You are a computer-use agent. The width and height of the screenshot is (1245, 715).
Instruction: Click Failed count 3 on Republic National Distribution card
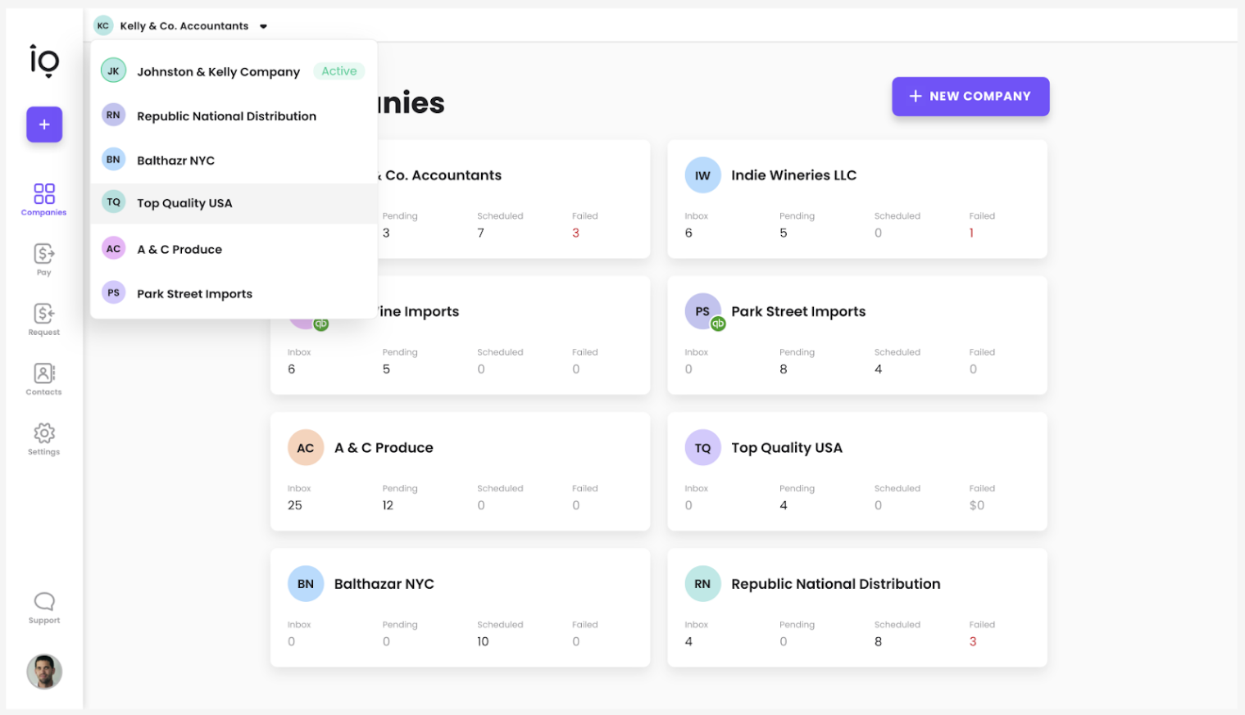973,642
